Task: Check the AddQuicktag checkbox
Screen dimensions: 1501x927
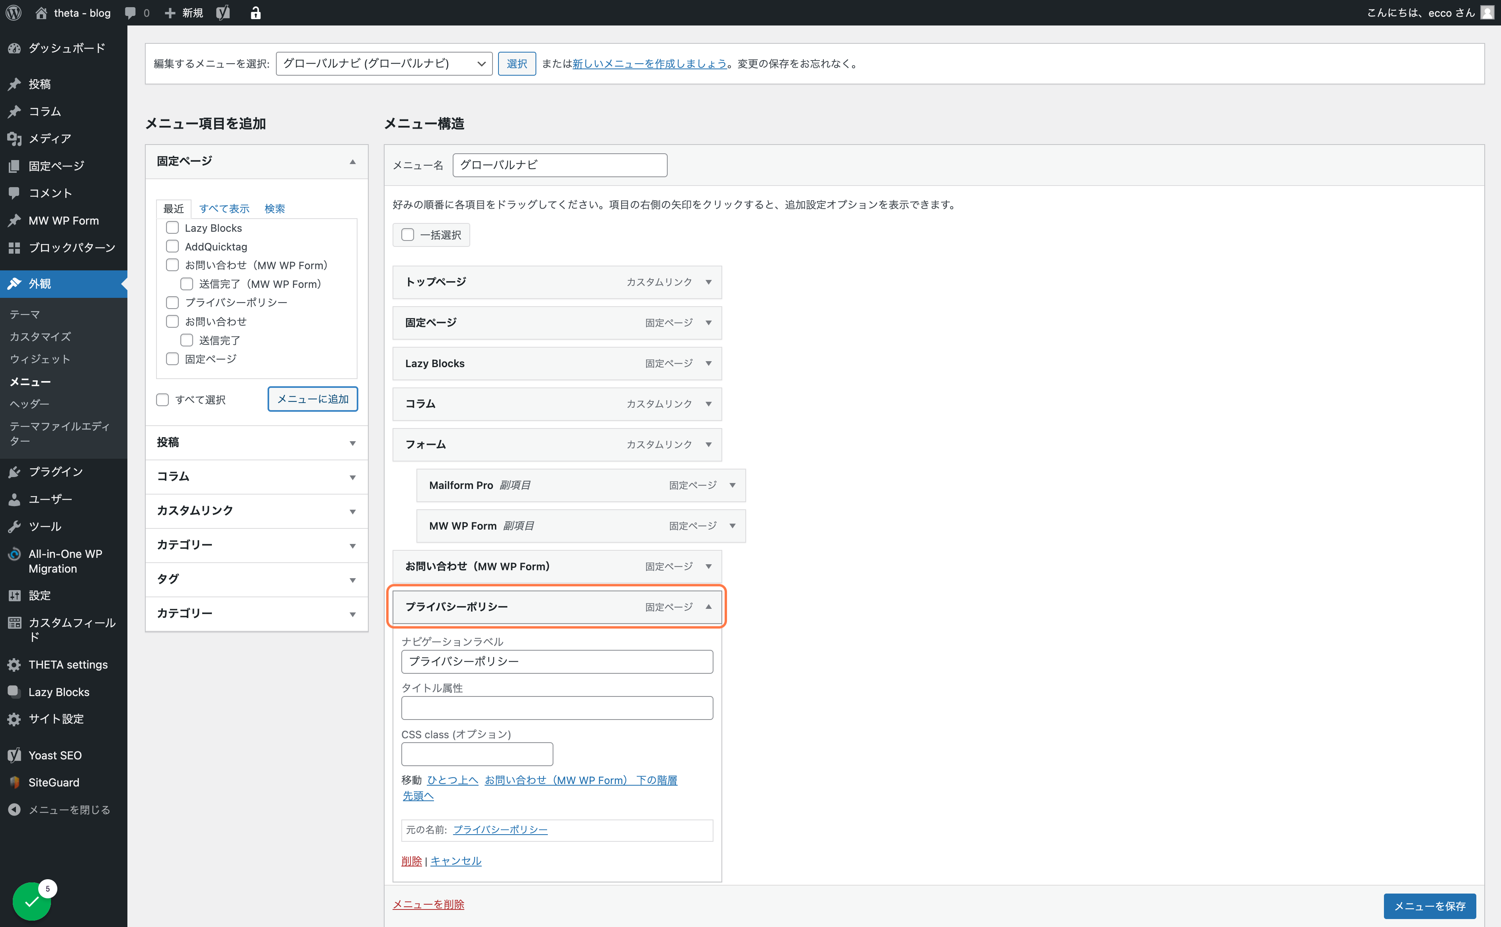Action: [172, 246]
